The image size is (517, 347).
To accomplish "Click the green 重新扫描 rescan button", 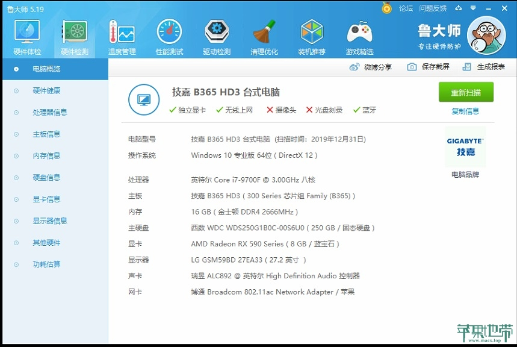I will coord(466,92).
